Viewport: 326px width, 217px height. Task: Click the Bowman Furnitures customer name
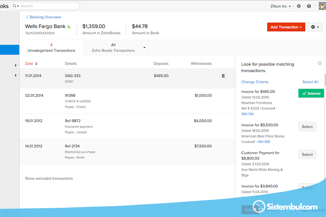click(257, 103)
